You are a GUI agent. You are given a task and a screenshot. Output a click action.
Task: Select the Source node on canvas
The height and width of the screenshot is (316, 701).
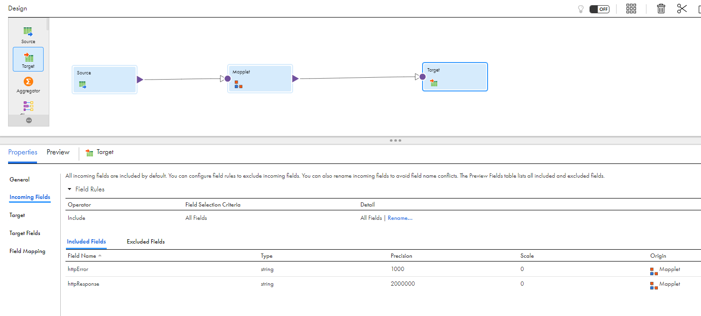point(105,80)
